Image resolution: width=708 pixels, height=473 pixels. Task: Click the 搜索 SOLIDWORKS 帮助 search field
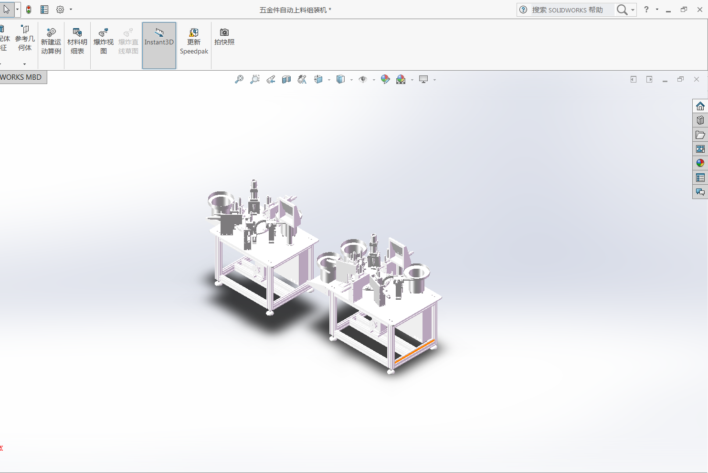pos(571,10)
